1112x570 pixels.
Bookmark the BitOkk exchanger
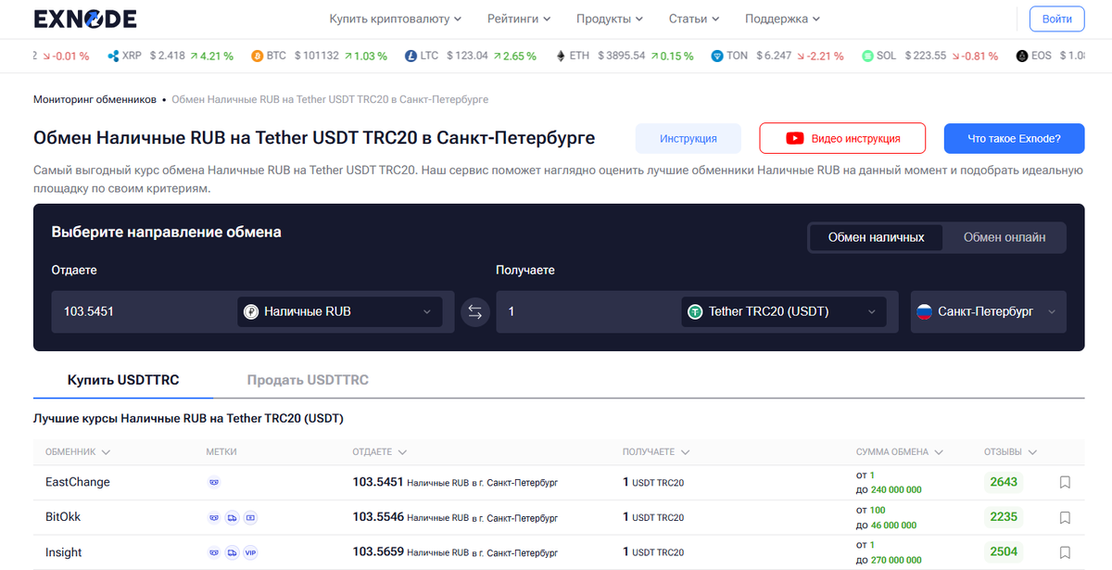1065,517
